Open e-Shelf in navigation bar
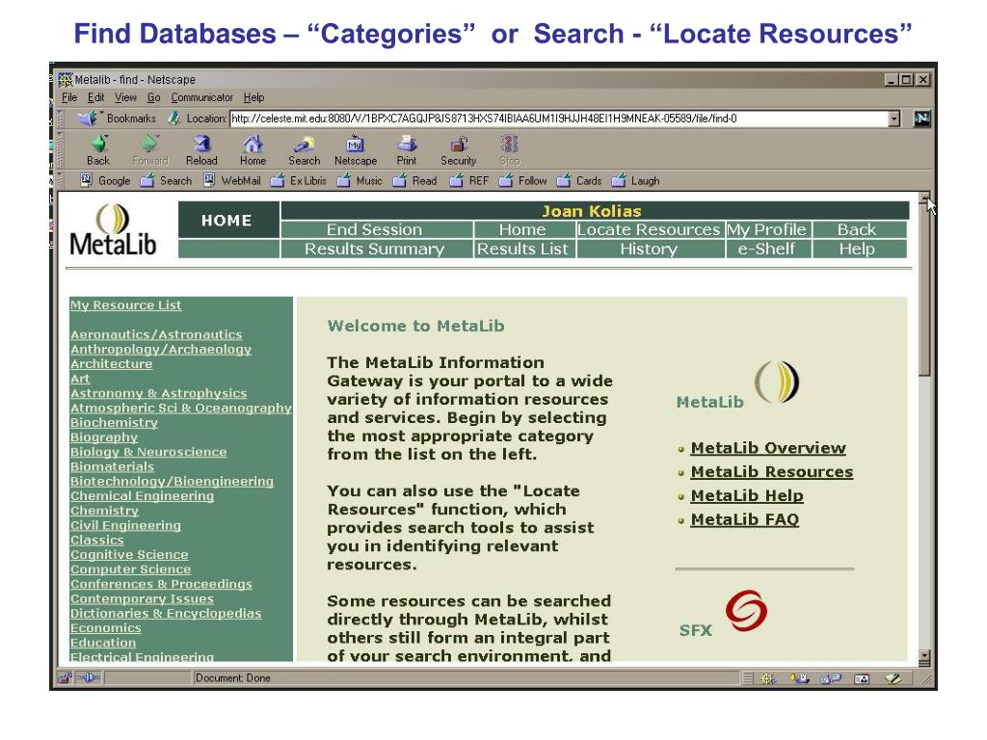Screen dimensions: 987x740 767,250
